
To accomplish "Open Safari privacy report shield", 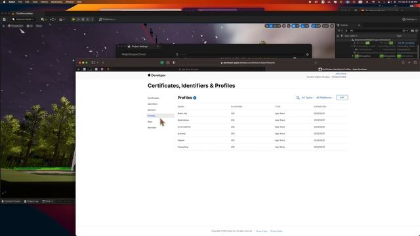I will pos(174,63).
